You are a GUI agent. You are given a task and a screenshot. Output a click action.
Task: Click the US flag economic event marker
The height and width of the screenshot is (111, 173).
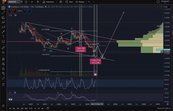tap(95, 75)
